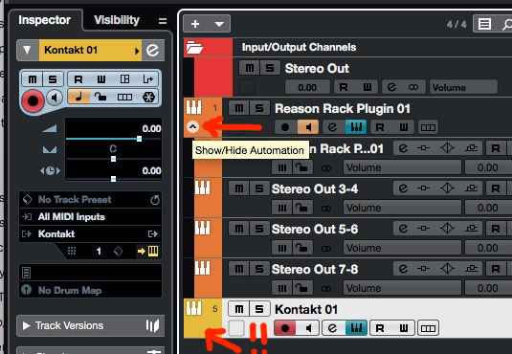This screenshot has height=354, width=512.
Task: Toggle monitor on Reason Rack Plugin 01 track
Action: 307,127
